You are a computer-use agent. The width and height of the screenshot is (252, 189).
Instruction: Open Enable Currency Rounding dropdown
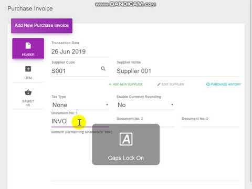[x=145, y=105]
